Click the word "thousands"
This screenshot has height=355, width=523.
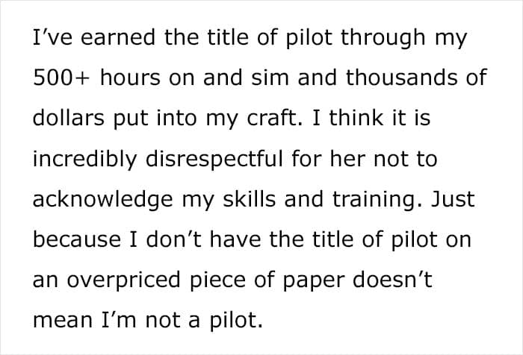pos(402,78)
